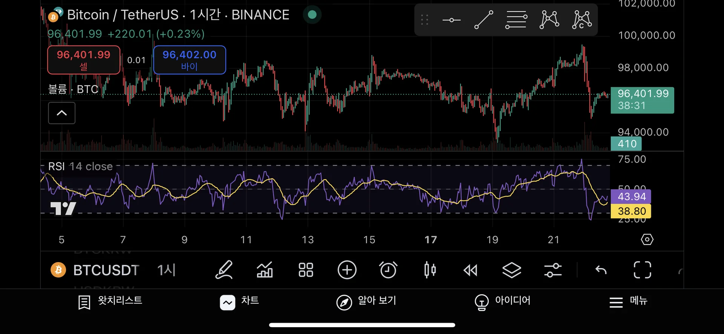
Task: Select the pencil drawing tool
Action: tap(224, 270)
